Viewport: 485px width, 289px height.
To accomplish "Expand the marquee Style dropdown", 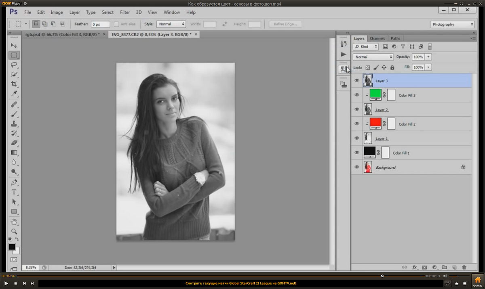I will tap(171, 24).
